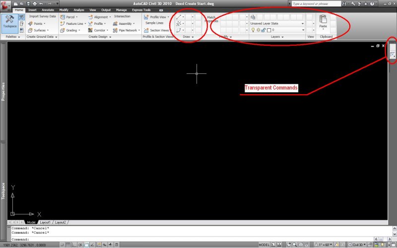Click the Surfaces icon in Create Ground Data

30,30
